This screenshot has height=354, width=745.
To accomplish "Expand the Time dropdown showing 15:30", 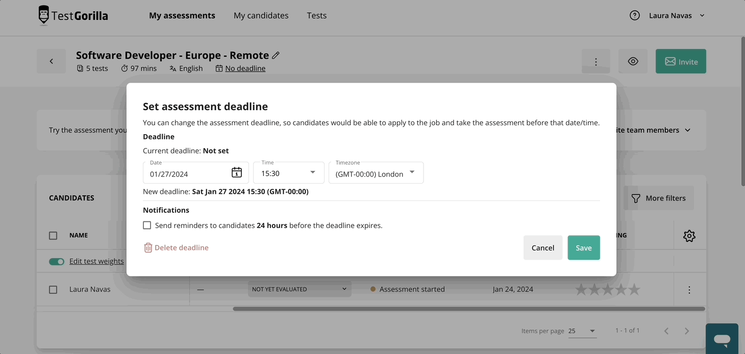I will (x=289, y=172).
